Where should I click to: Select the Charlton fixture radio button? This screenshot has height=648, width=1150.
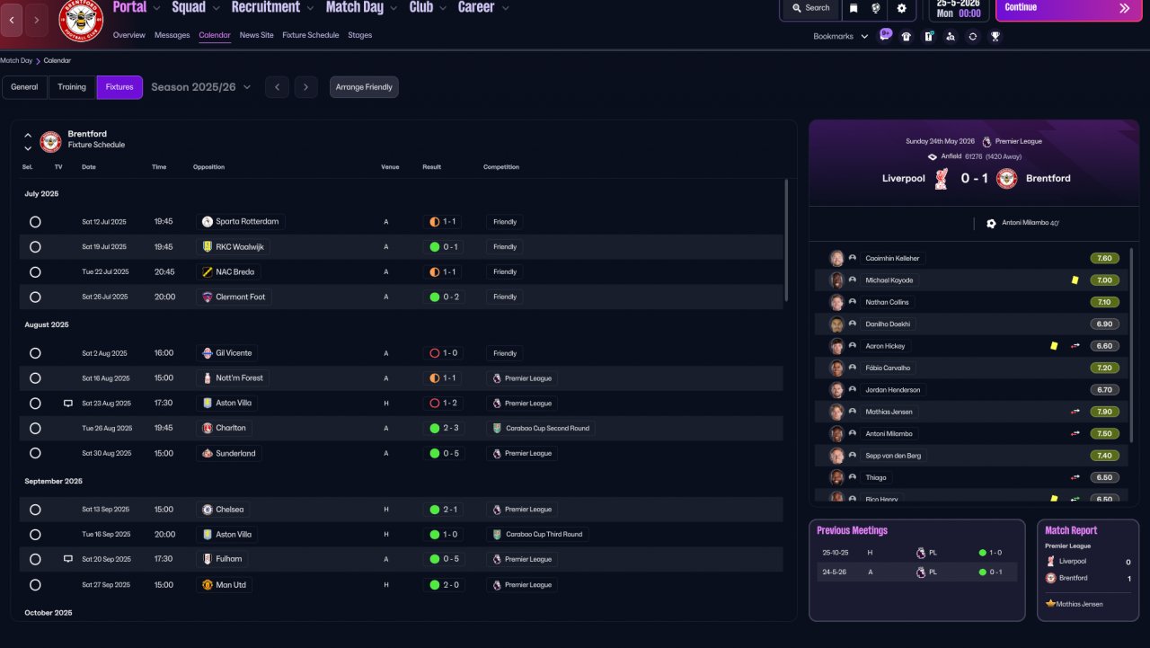(35, 429)
